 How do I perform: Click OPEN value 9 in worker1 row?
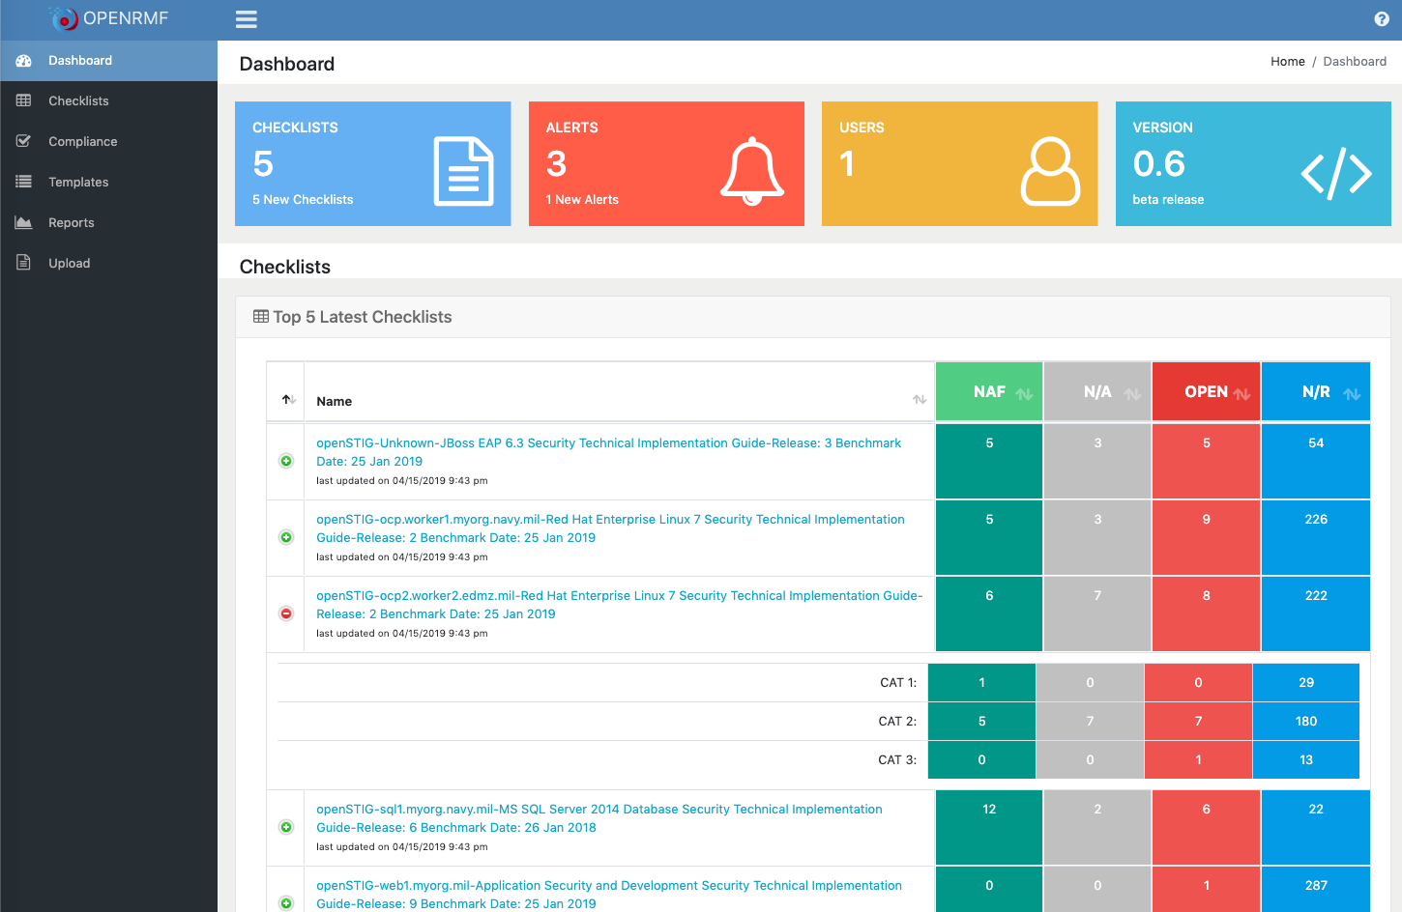(x=1207, y=519)
